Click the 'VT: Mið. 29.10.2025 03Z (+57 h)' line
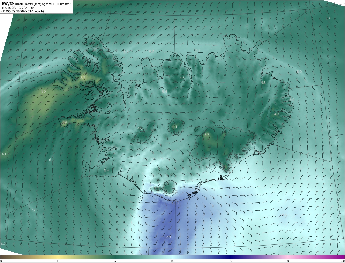Screen dimensions: 345x263 click(x=22, y=11)
